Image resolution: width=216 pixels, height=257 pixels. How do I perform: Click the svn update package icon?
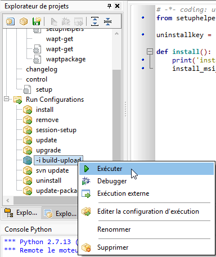coord(28,170)
